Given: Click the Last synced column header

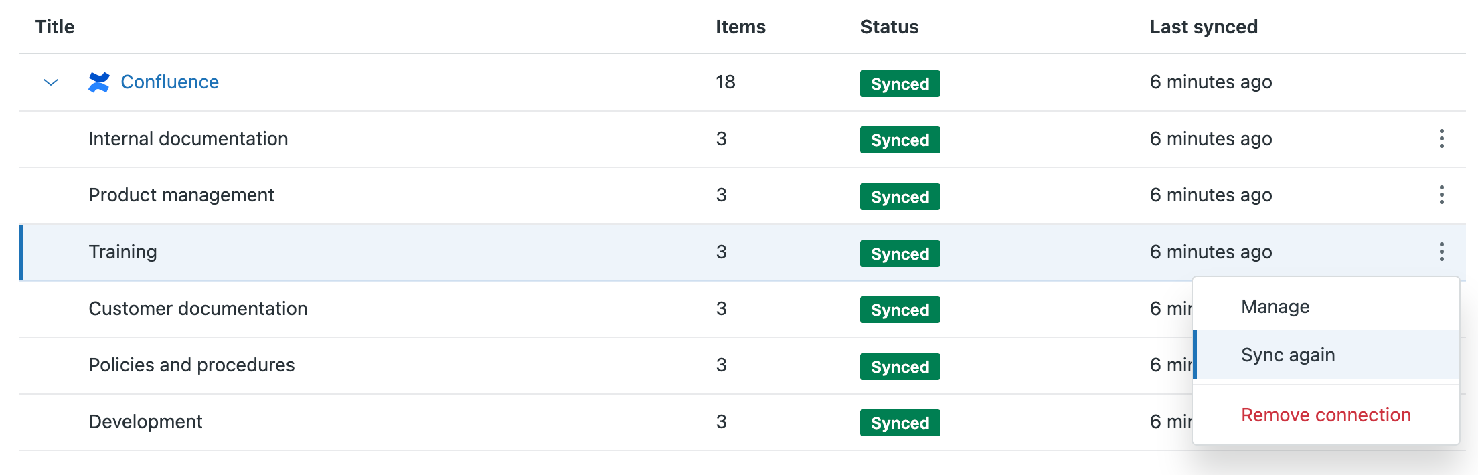Looking at the screenshot, I should point(1203,27).
